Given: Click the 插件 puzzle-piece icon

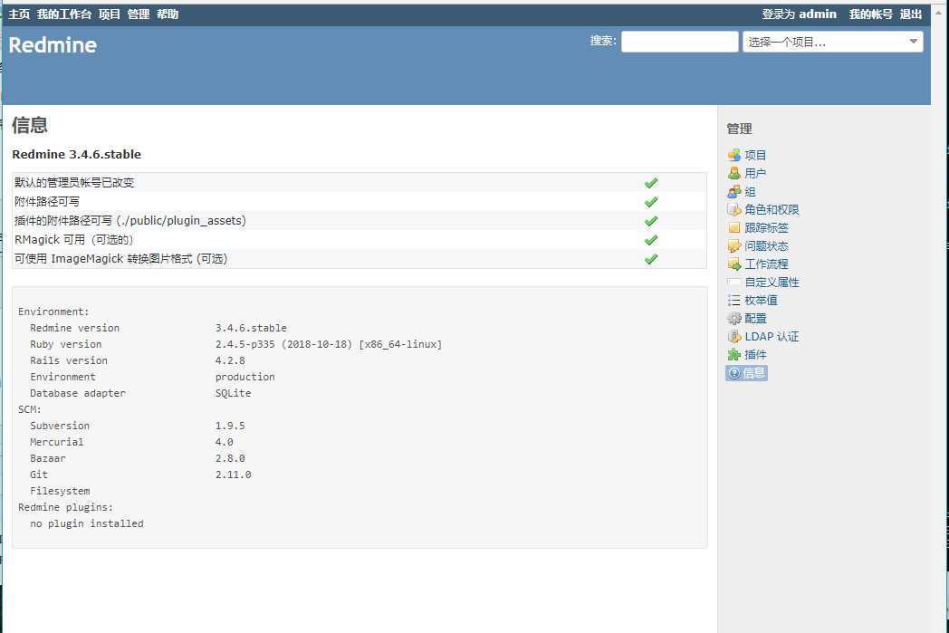Looking at the screenshot, I should point(733,355).
